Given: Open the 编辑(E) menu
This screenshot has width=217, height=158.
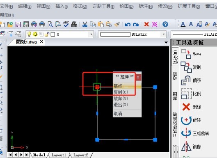Looking at the screenshot, I should click(x=25, y=7).
